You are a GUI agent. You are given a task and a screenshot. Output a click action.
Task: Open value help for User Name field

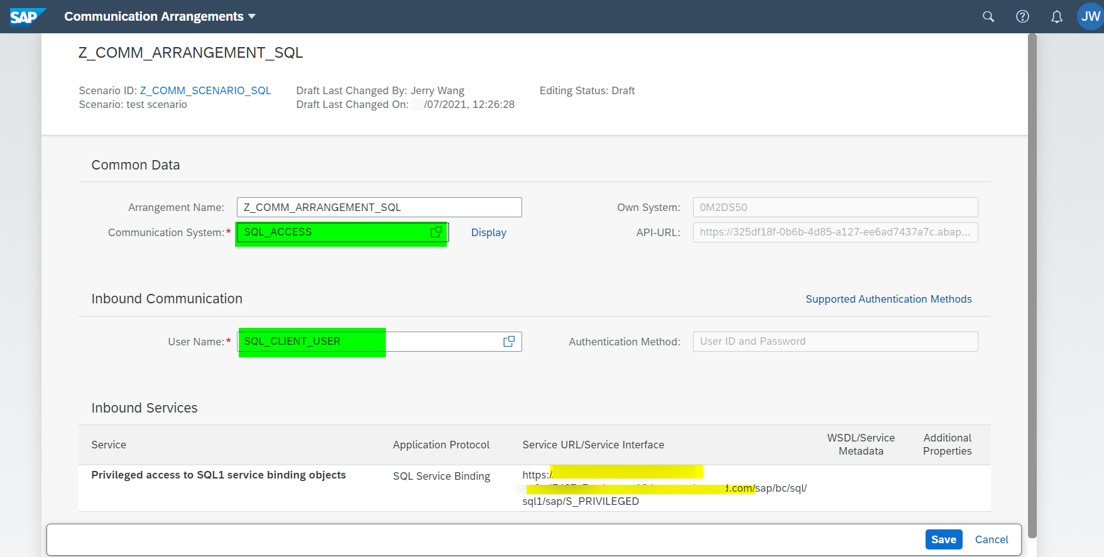[509, 341]
